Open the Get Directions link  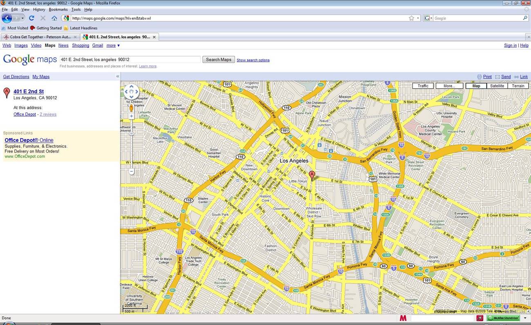click(x=16, y=76)
